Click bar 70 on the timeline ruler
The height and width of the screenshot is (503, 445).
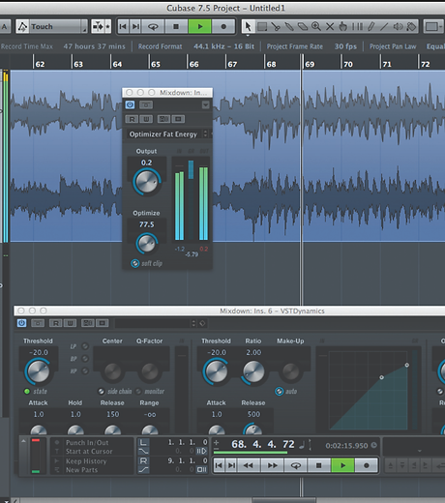click(348, 64)
